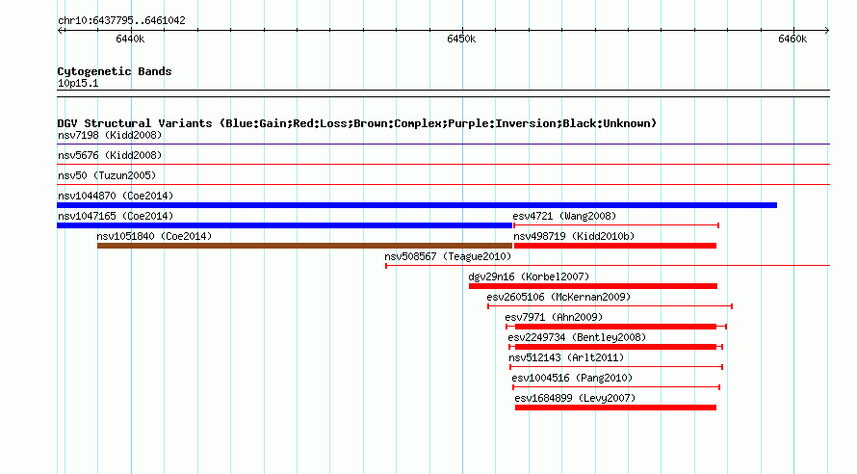Click the nsv5676 red loss line
Screen dimensions: 857x474
[443, 165]
